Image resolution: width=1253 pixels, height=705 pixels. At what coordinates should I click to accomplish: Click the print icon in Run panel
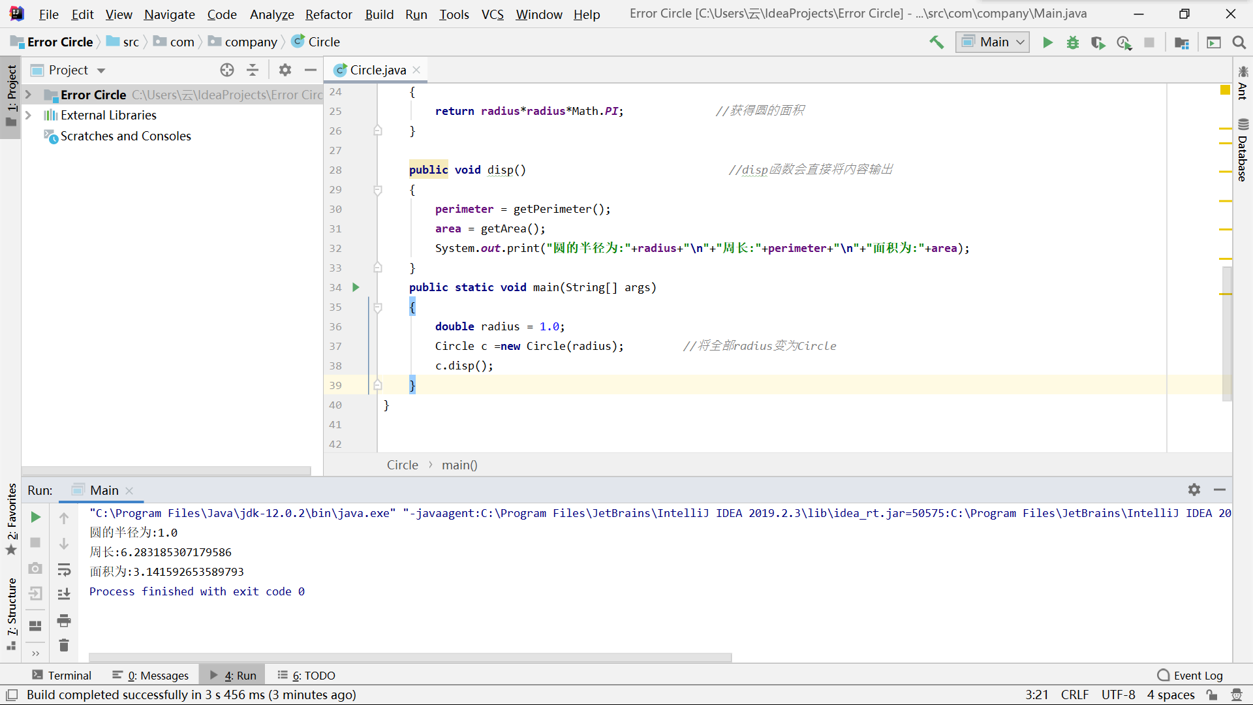coord(64,619)
